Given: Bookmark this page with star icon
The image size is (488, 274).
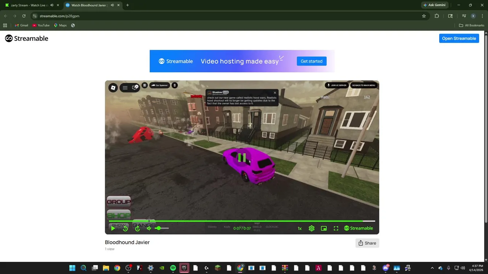Looking at the screenshot, I should [x=424, y=16].
